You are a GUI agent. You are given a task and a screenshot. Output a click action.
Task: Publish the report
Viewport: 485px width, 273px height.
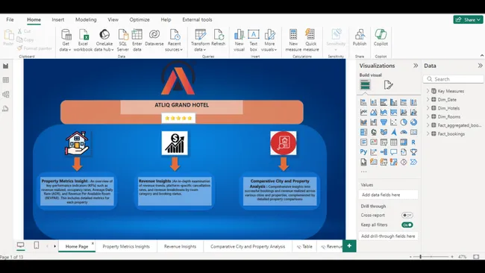tap(360, 38)
